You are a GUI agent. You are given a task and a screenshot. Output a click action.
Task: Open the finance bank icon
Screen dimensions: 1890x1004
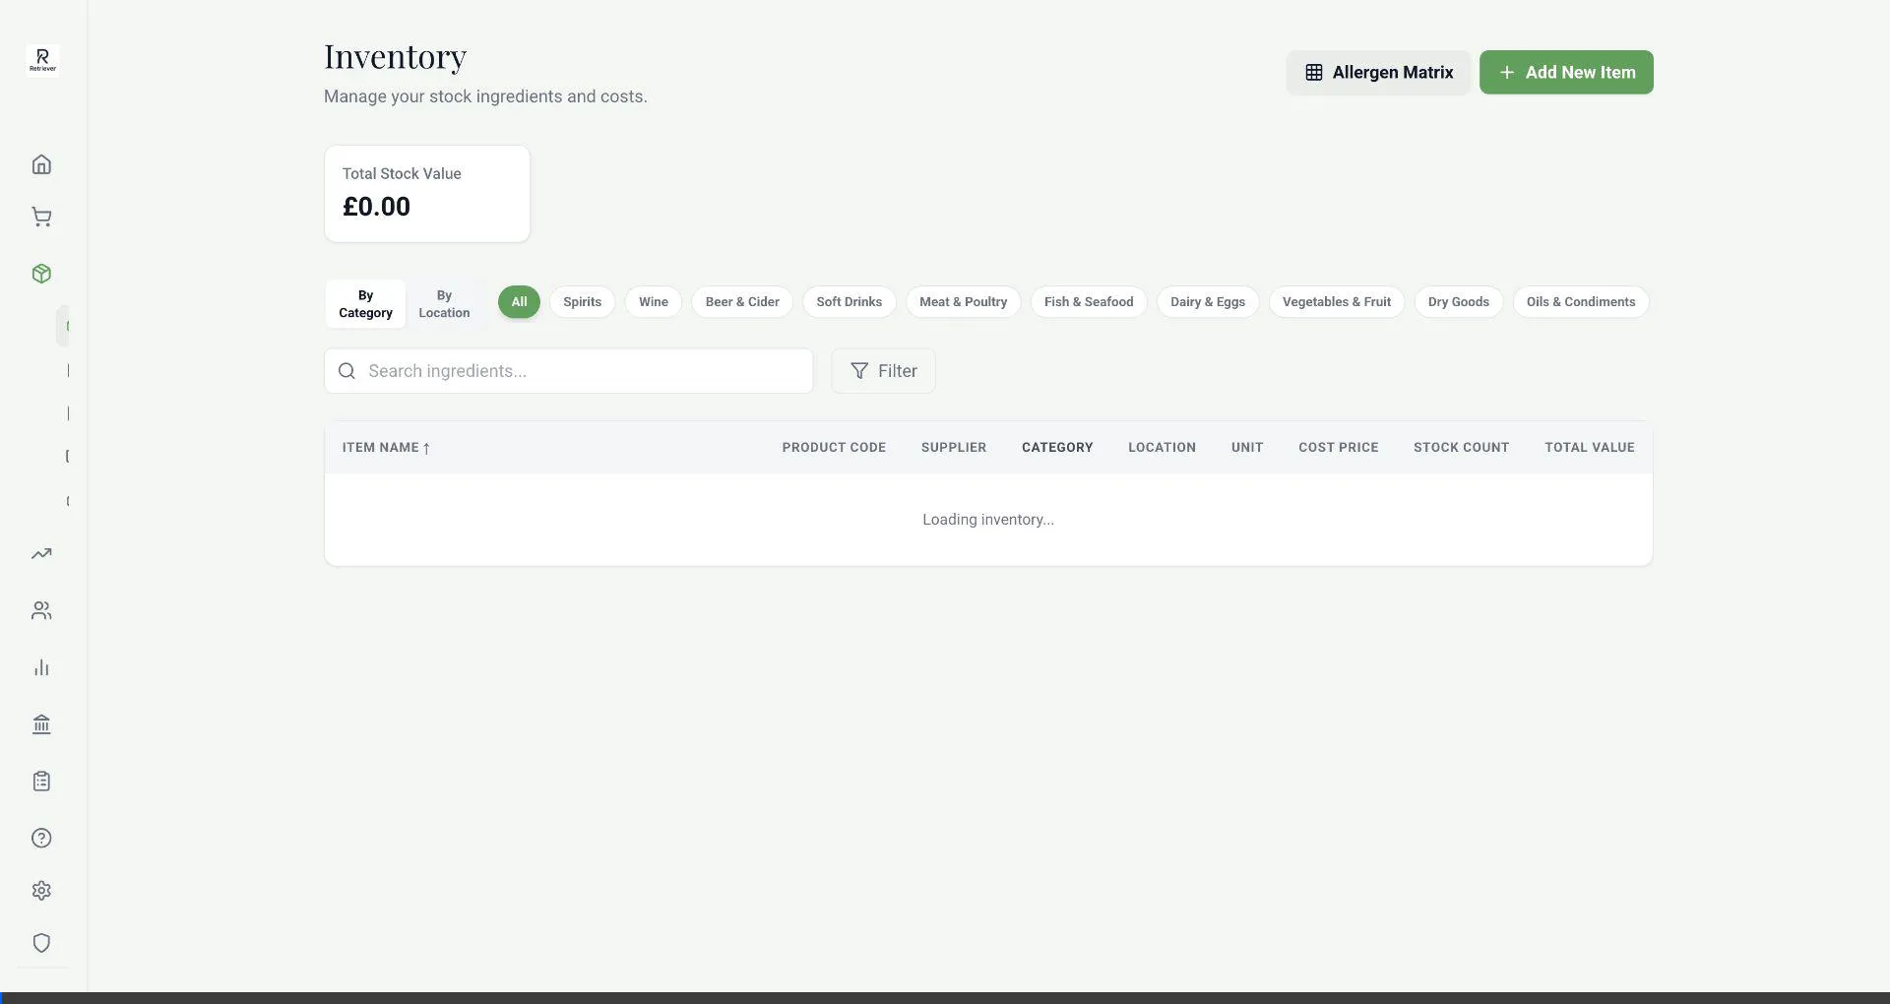coord(41,724)
